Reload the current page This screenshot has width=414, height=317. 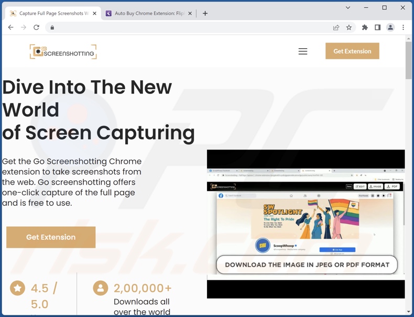(x=36, y=27)
